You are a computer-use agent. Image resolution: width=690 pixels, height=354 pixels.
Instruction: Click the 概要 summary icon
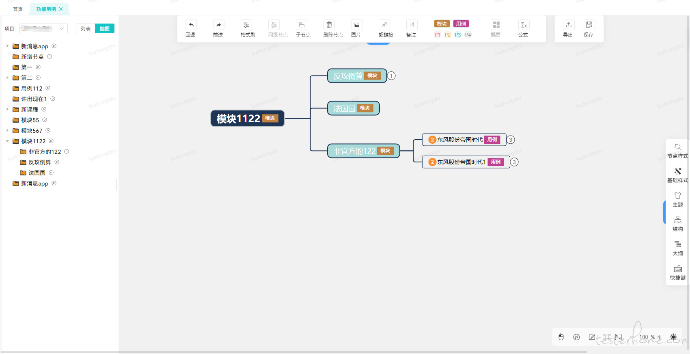496,25
